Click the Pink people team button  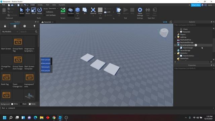[x=46, y=71]
